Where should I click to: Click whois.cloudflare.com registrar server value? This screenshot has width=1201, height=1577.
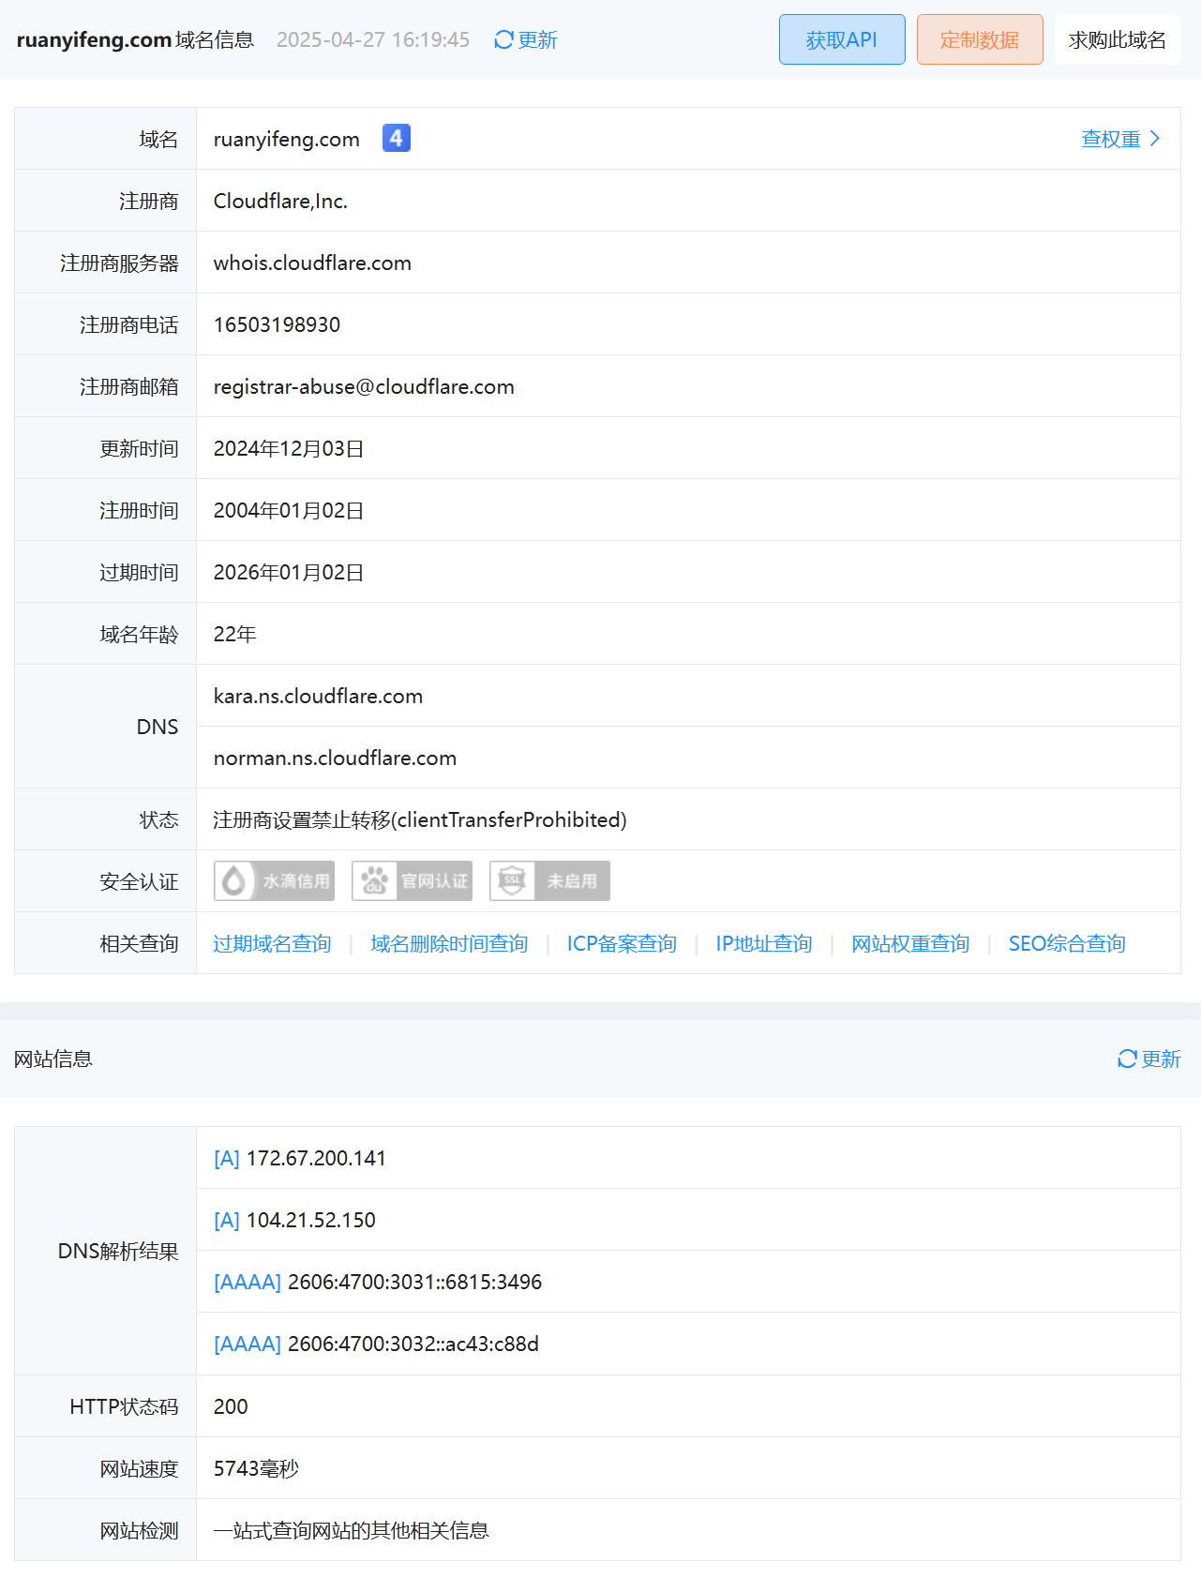point(312,263)
